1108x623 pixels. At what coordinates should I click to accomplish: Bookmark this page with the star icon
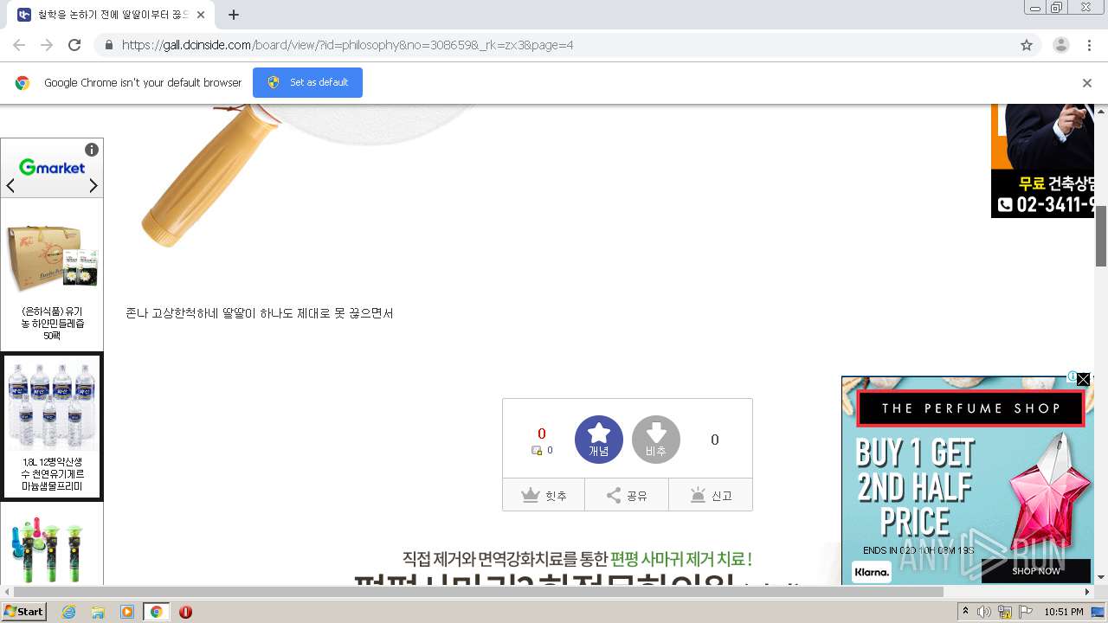coord(1027,45)
